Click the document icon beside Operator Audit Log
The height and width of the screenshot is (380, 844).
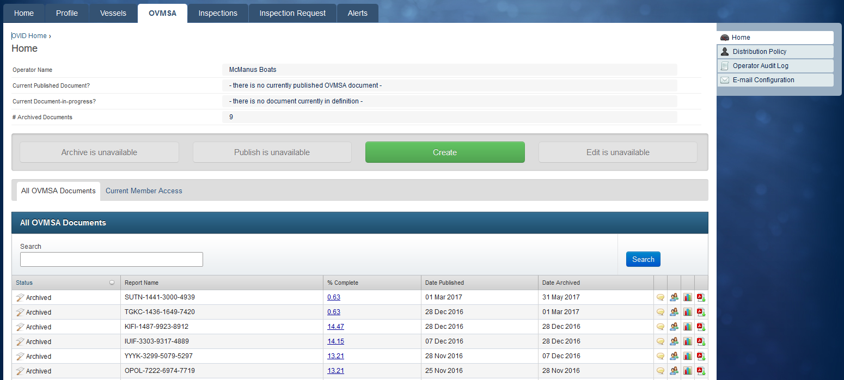pos(725,65)
